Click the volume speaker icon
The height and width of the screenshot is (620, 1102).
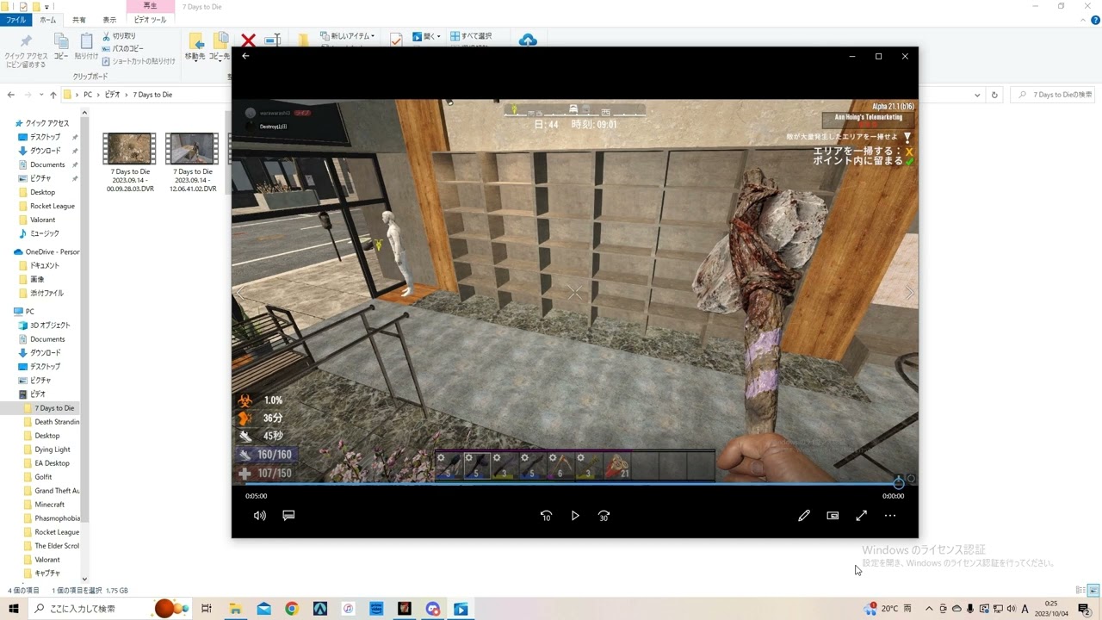[260, 516]
